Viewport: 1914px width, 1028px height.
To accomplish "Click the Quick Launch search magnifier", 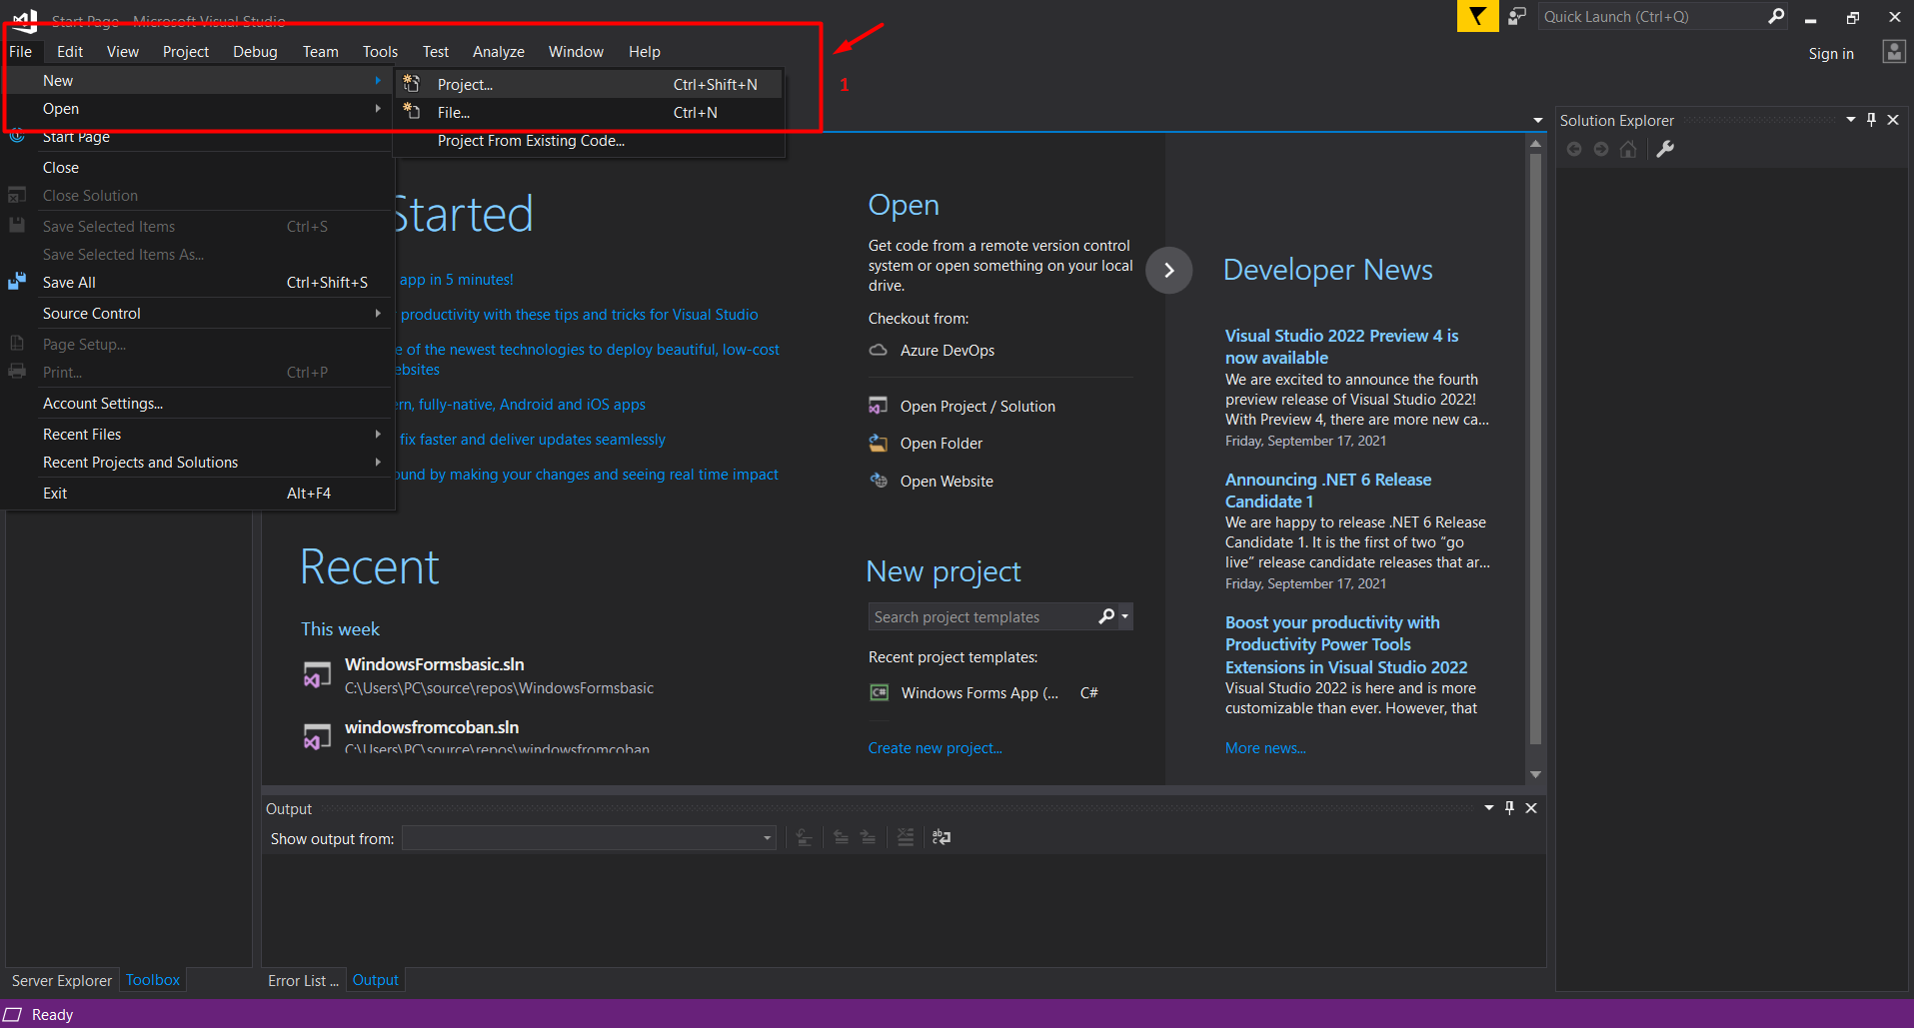I will tap(1775, 16).
